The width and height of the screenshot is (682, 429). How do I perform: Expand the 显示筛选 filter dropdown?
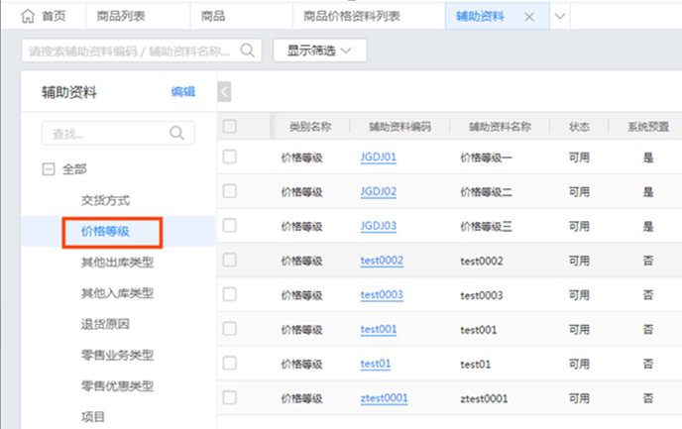[x=319, y=50]
